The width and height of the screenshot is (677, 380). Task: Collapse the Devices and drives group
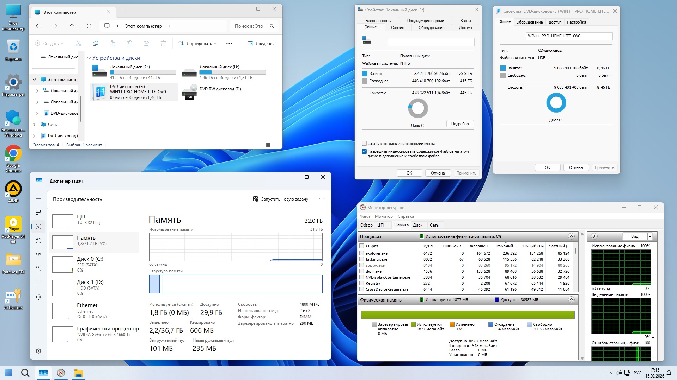click(89, 58)
